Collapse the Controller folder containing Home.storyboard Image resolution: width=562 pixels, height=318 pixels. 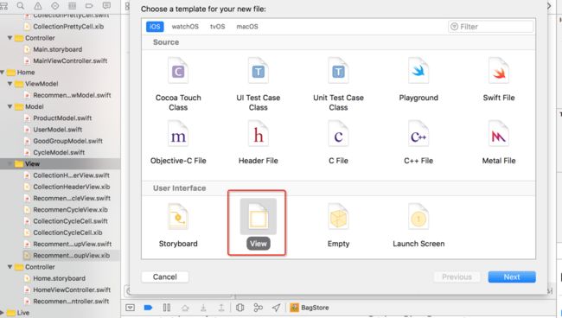[10, 267]
